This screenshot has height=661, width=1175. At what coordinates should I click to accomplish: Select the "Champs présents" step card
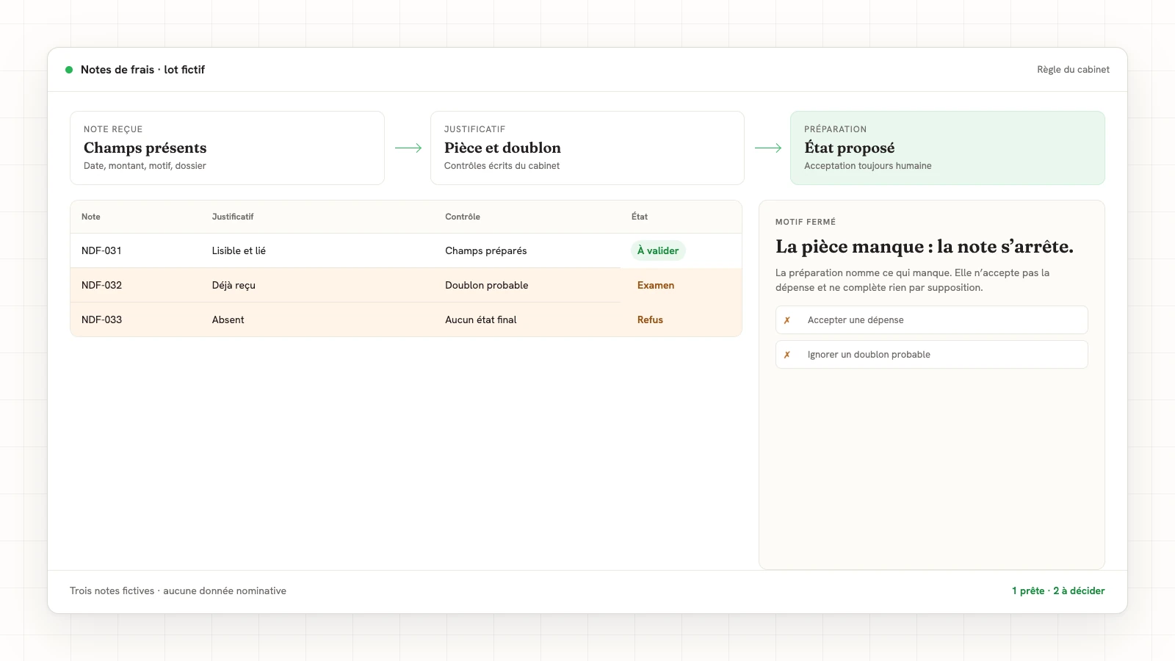pyautogui.click(x=227, y=148)
